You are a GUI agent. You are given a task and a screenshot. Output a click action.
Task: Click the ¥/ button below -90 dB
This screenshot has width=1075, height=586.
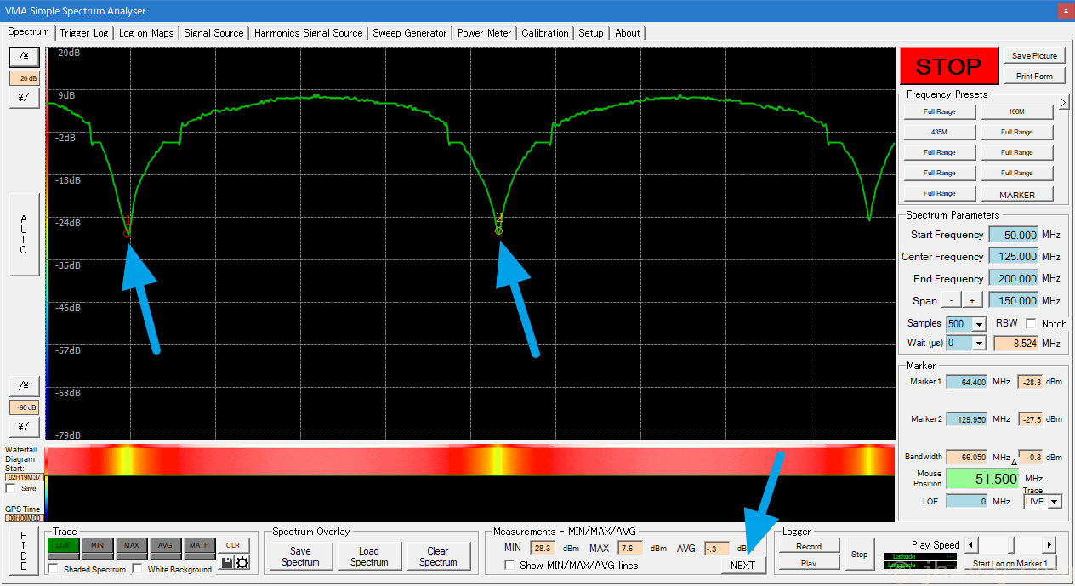[x=24, y=426]
